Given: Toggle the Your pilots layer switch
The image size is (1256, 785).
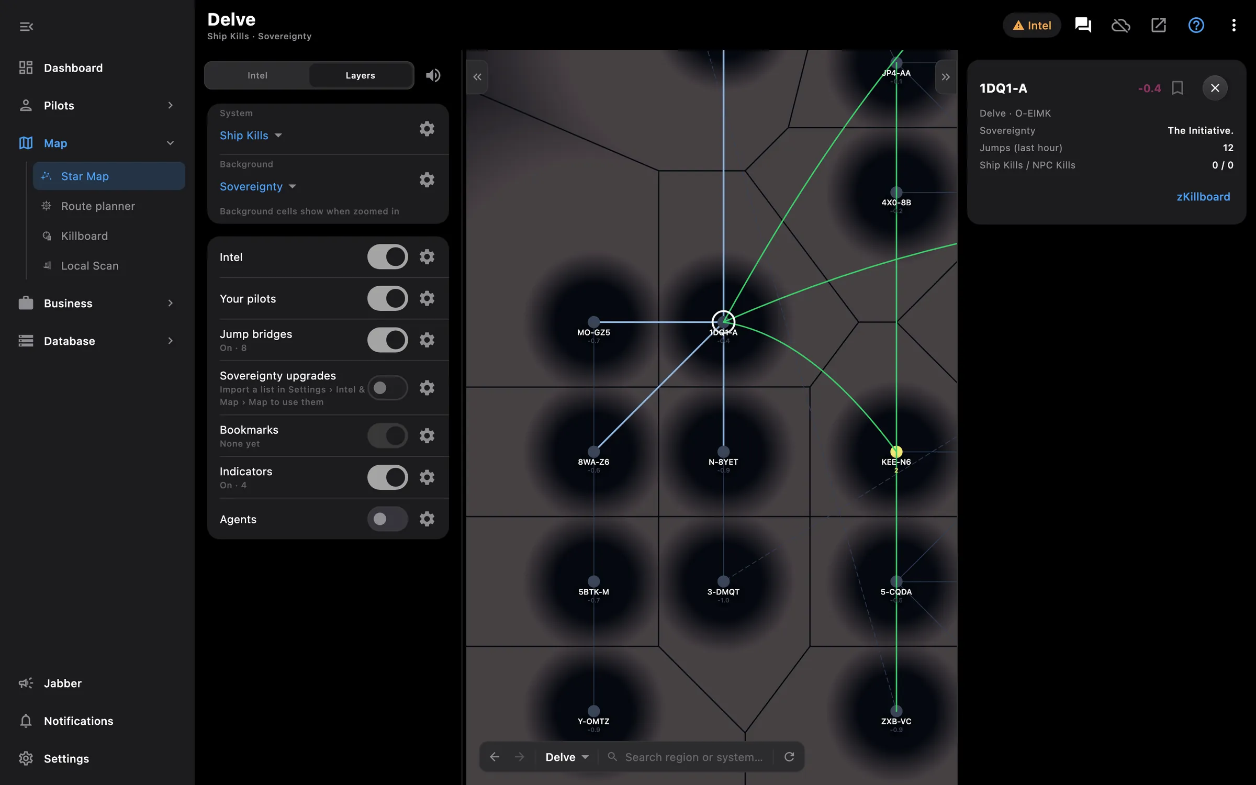Looking at the screenshot, I should (387, 298).
